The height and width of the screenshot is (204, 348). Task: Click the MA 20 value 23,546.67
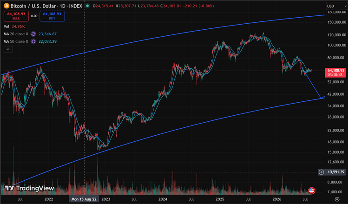47,34
